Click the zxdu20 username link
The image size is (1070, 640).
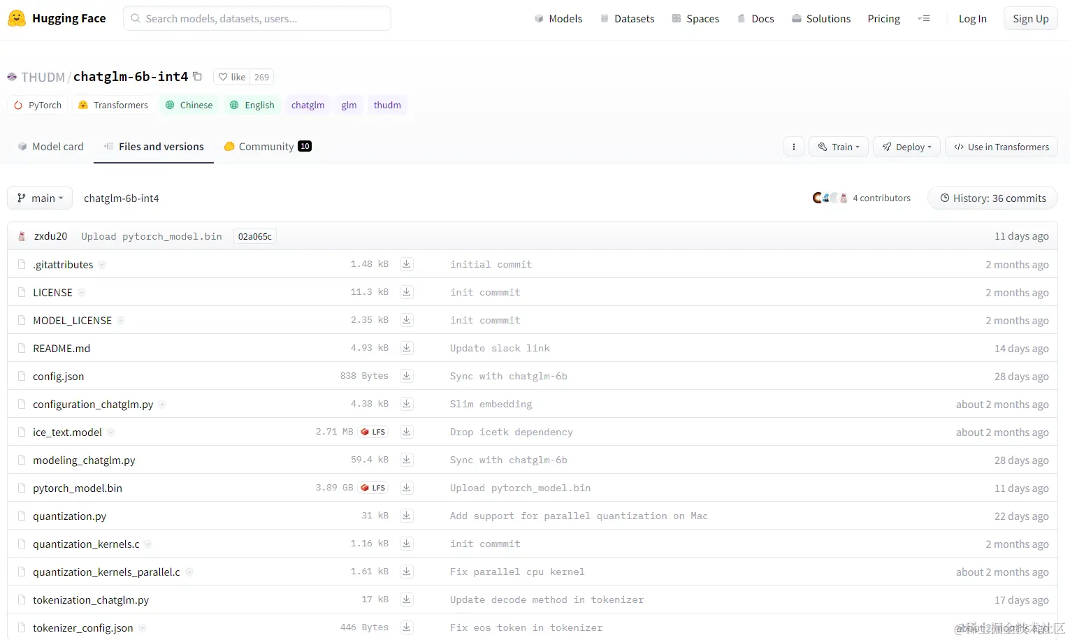[x=51, y=236]
